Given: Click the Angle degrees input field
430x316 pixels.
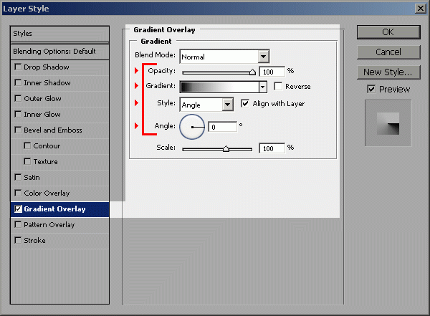Looking at the screenshot, I should click(x=223, y=127).
